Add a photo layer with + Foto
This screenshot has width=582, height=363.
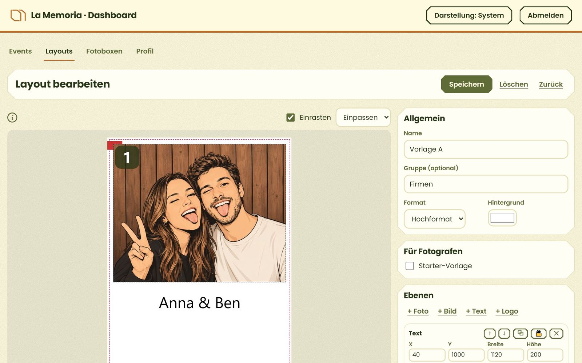418,311
